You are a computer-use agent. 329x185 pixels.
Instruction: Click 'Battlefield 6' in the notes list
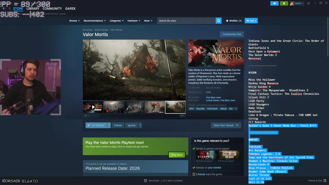click(x=259, y=48)
